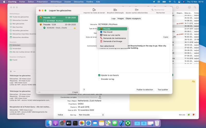Open the Rotterdam folder in the sidebar
Viewport: 206px width, 128px height.
(22, 45)
